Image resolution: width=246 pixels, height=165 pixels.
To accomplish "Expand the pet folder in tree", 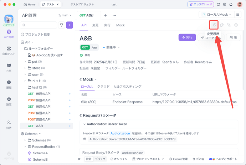I will (25, 62).
